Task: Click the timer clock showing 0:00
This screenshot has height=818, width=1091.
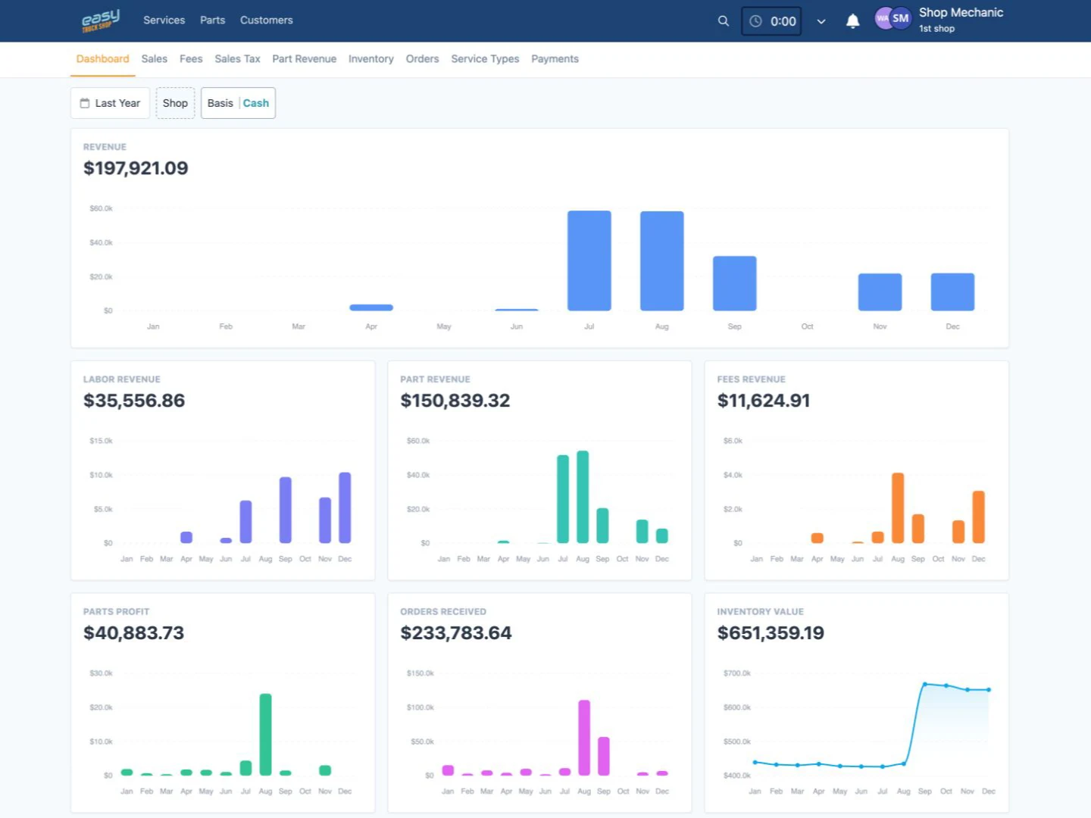Action: pos(771,21)
